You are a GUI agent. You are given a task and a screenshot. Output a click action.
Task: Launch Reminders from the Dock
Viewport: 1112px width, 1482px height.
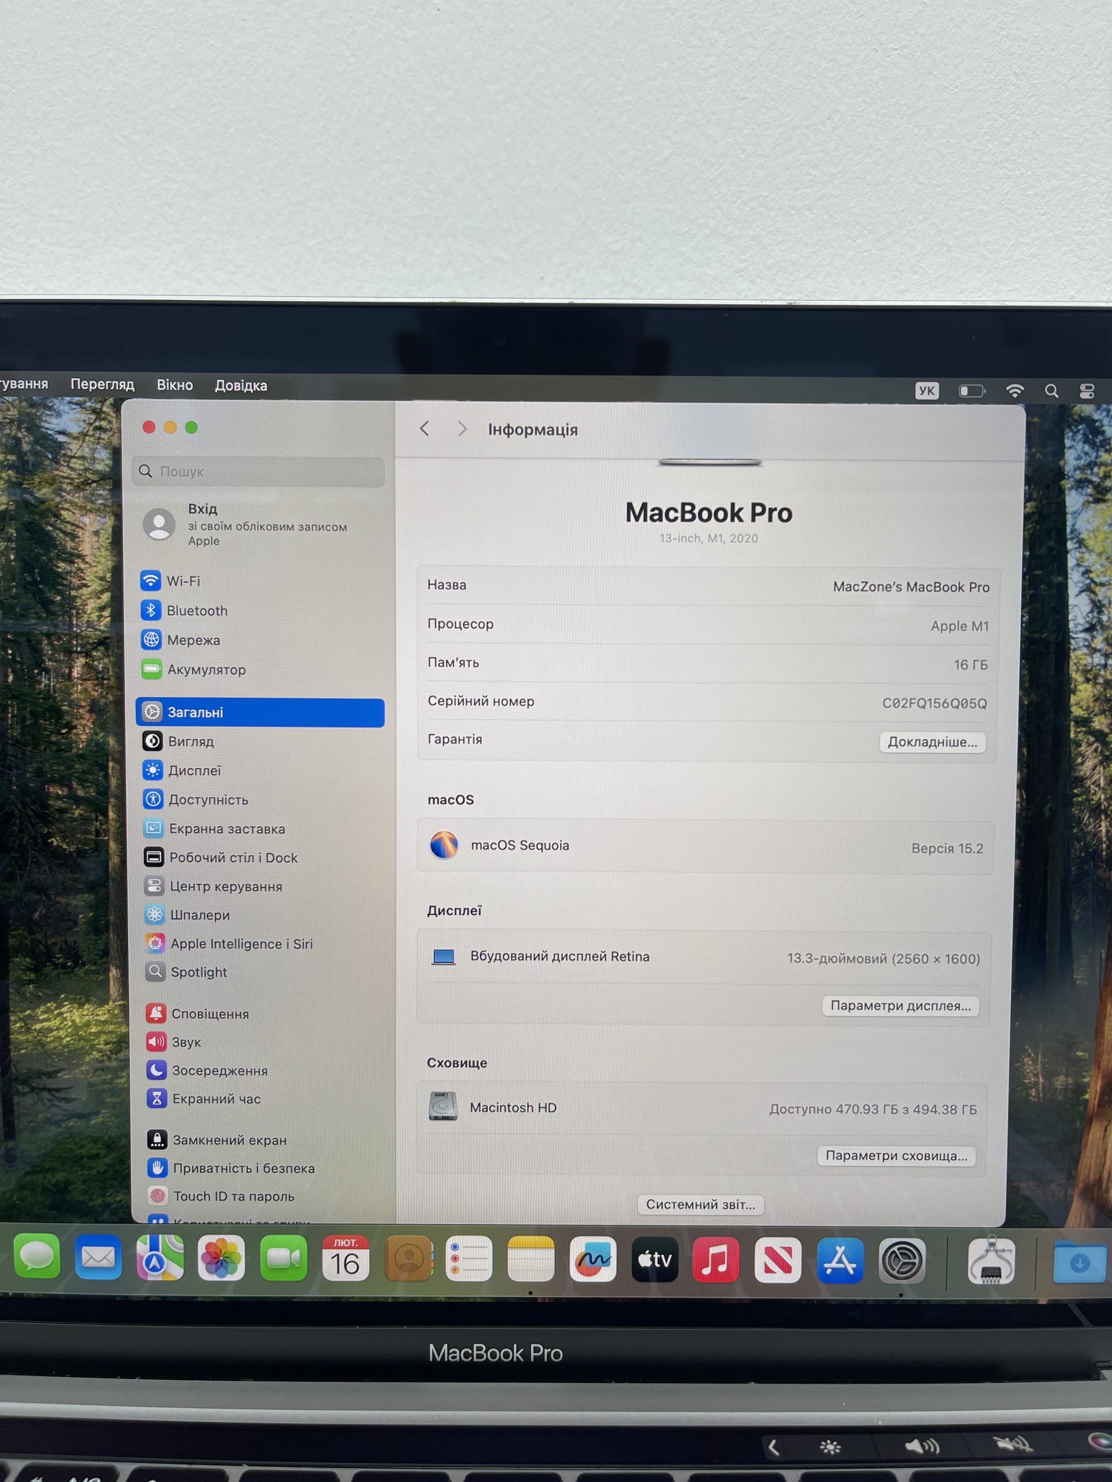[x=469, y=1259]
